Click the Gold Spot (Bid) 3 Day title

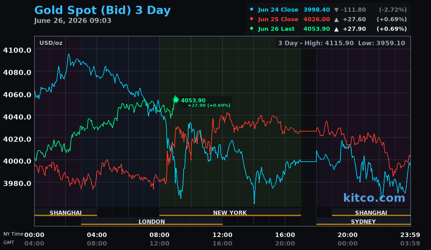tap(102, 10)
